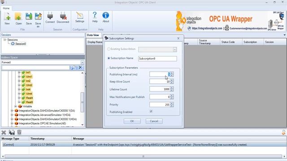Expand IntegrationObjects.DAHDASimulatorC#2008.1(DA) node
287x161 pixels.
12,110
